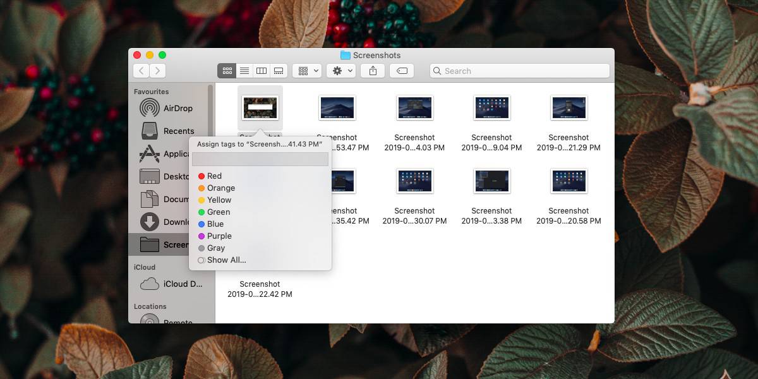This screenshot has width=758, height=379.
Task: Open the Downloads icon in the sidebar
Action: pyautogui.click(x=150, y=222)
